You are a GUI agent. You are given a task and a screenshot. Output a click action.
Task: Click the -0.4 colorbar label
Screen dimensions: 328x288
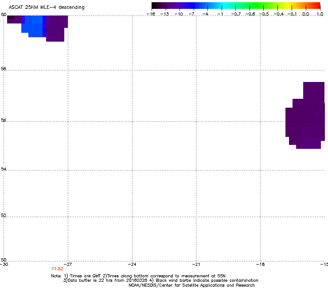(x=279, y=14)
